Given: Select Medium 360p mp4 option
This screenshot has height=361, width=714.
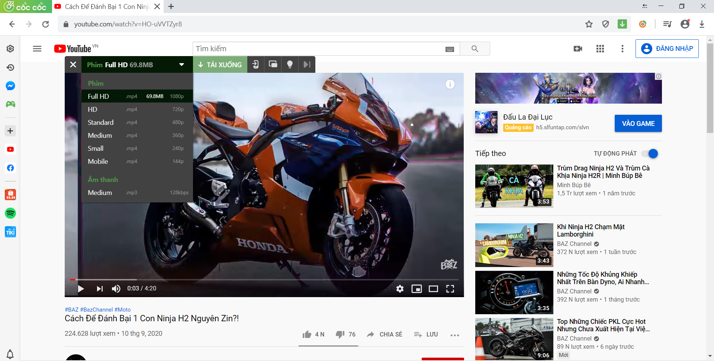Looking at the screenshot, I should click(x=137, y=135).
